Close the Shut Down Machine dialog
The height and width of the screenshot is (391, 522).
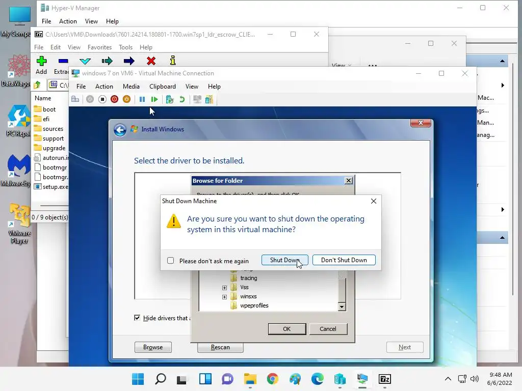374,201
